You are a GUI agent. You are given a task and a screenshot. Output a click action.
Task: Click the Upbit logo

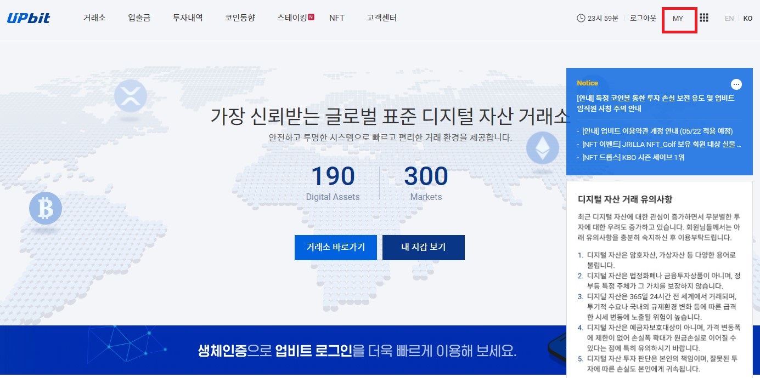pos(29,18)
